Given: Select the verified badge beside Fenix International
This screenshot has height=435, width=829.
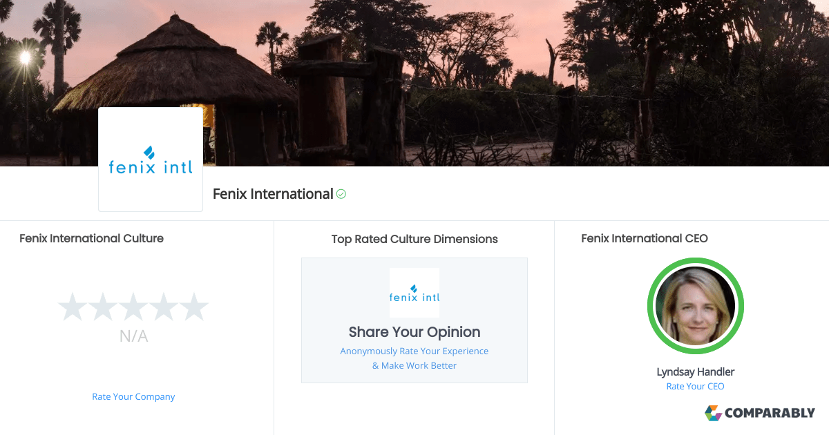Looking at the screenshot, I should point(341,194).
